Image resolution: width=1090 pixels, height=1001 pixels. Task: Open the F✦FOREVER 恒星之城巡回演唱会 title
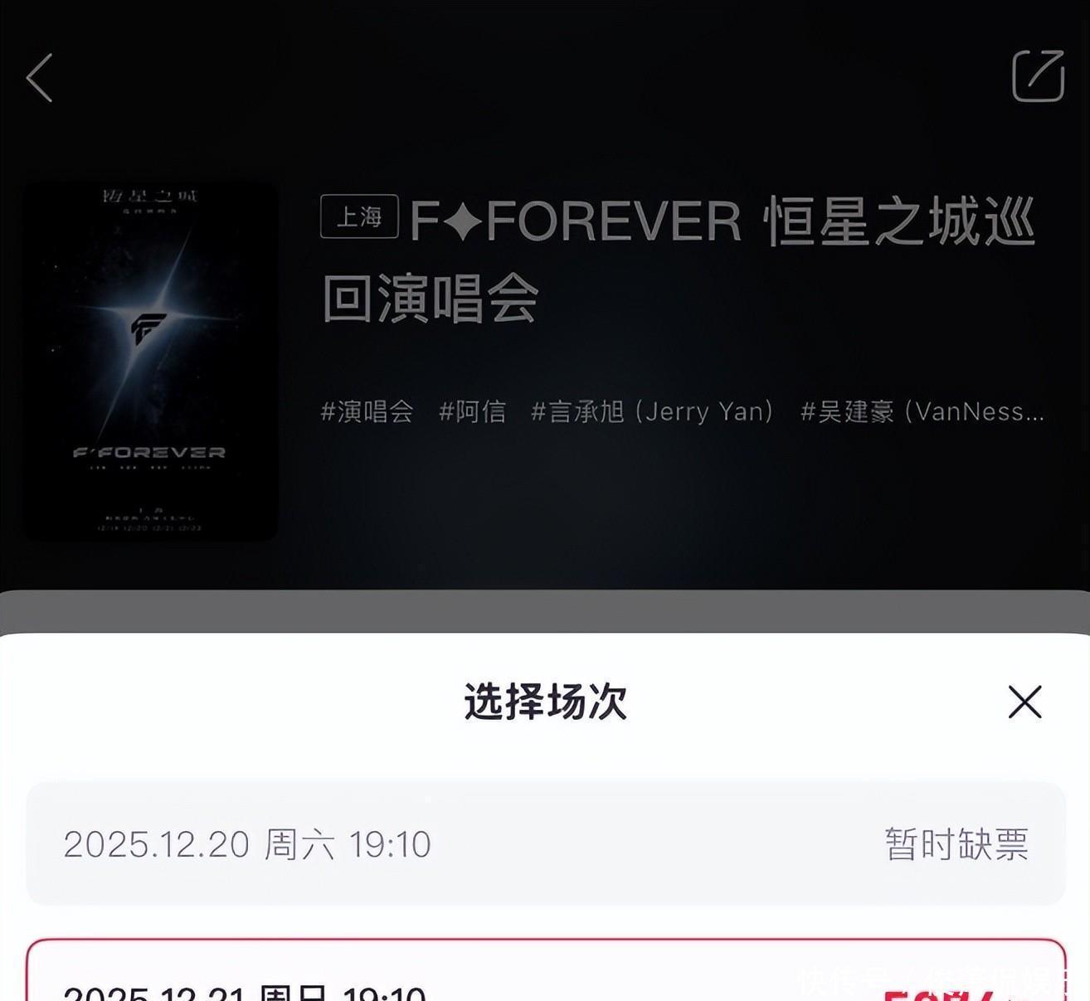coord(679,260)
